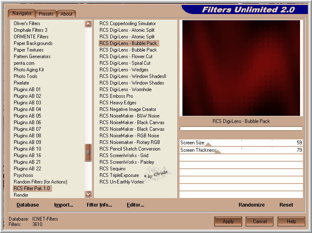This screenshot has height=233, width=312.
Task: Choose RCS Digi-Lens - Spiral Cut filter
Action: (x=125, y=63)
